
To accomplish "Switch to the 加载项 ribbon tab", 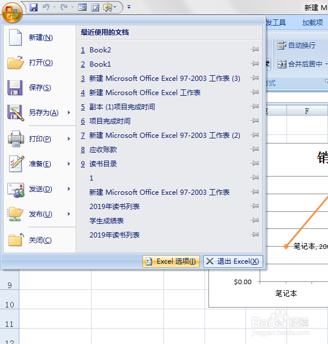I will [x=313, y=22].
